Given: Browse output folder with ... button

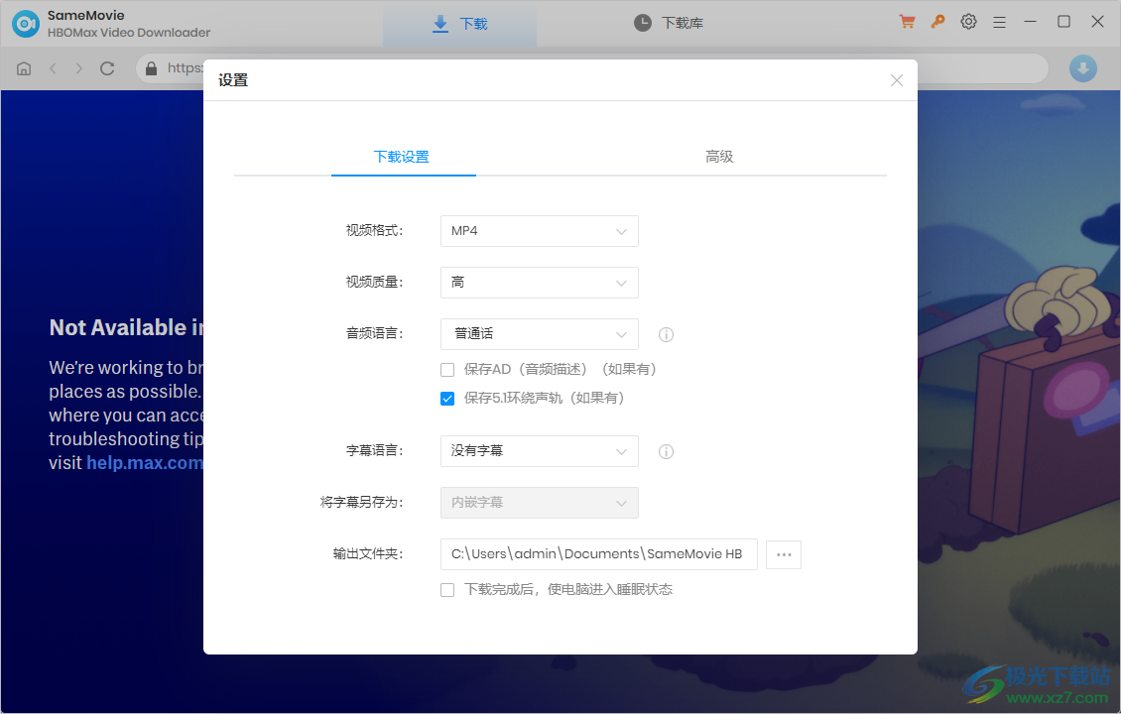Looking at the screenshot, I should point(784,554).
